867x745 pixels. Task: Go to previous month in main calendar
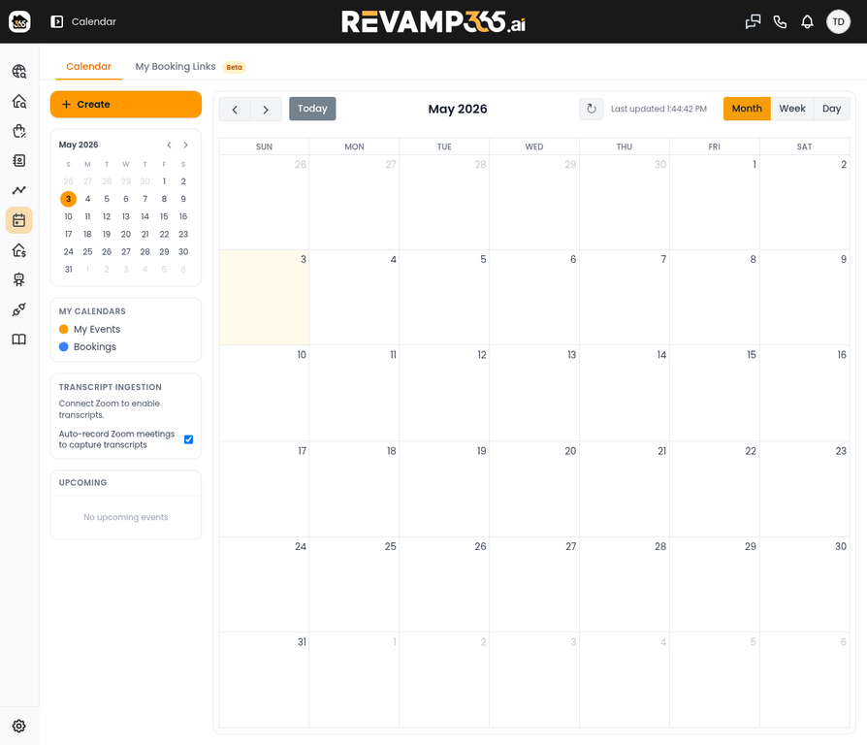[x=235, y=109]
